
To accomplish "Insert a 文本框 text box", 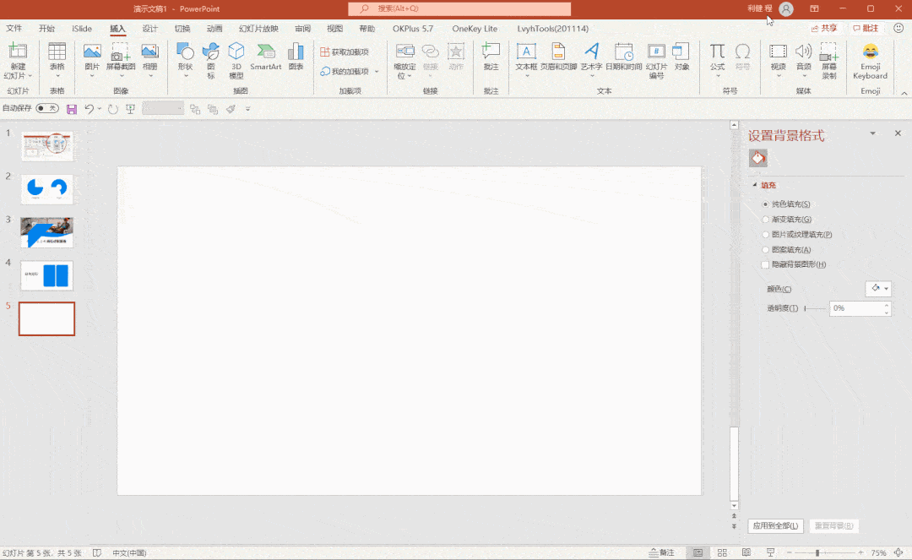I will tap(526, 57).
